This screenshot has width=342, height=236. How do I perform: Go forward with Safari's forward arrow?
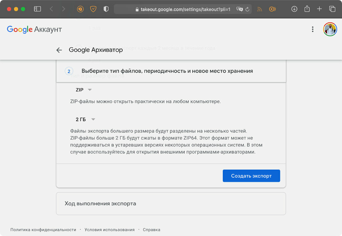(x=63, y=9)
